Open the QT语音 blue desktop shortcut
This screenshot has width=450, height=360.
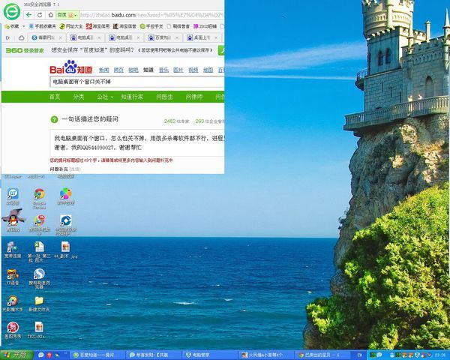(x=13, y=196)
